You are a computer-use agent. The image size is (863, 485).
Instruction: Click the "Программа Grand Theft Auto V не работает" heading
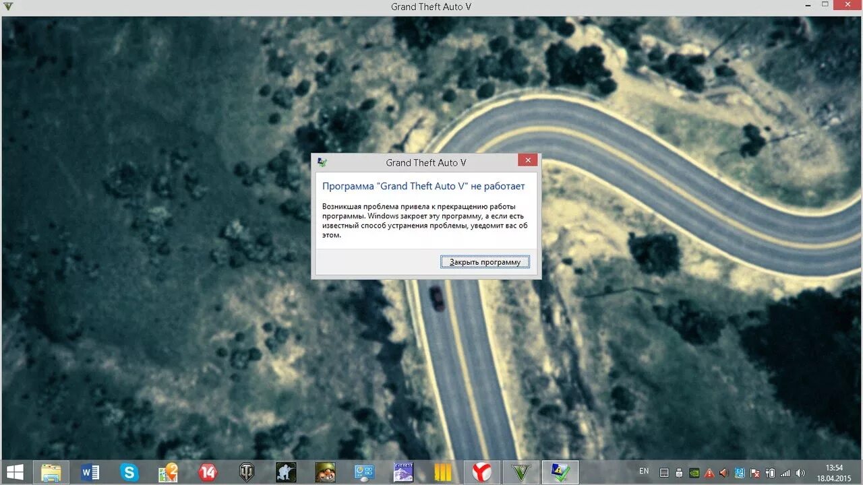(x=423, y=186)
